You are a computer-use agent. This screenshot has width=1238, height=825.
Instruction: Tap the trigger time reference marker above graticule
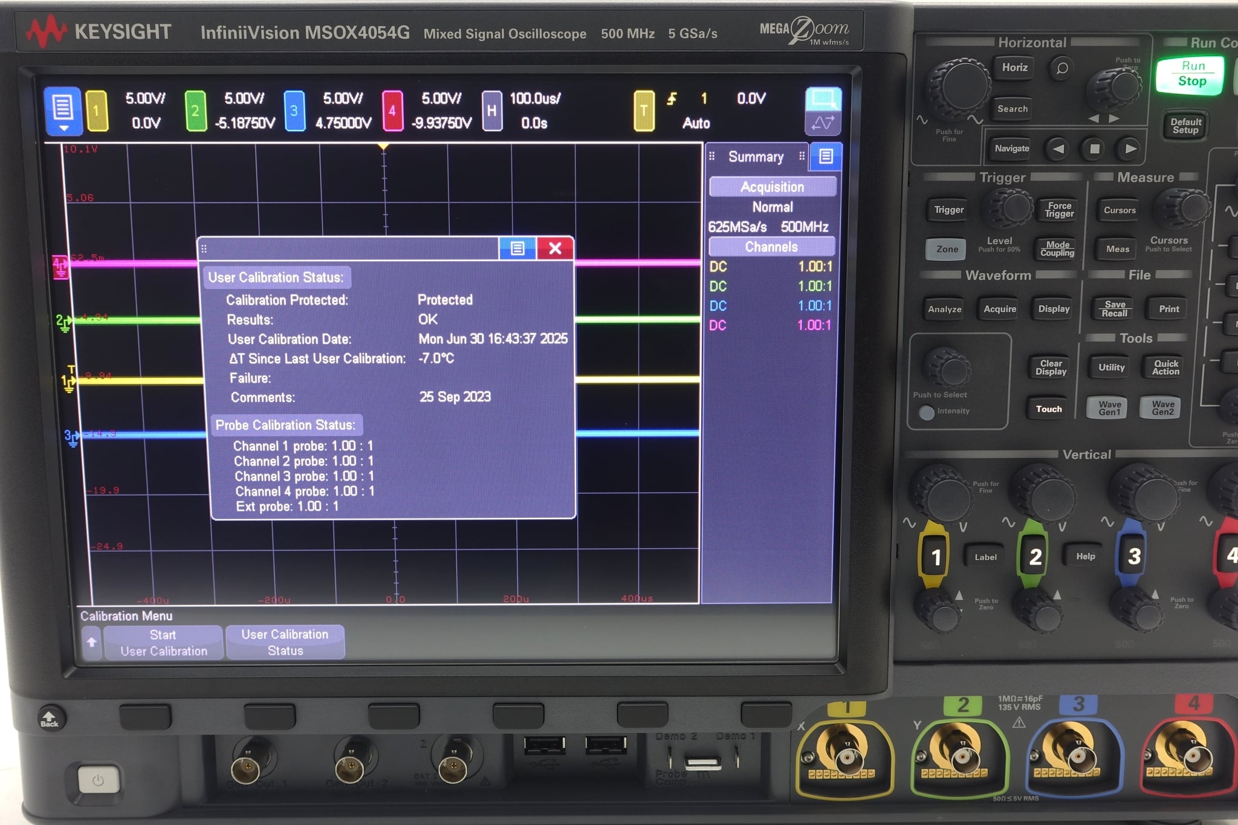tap(383, 145)
